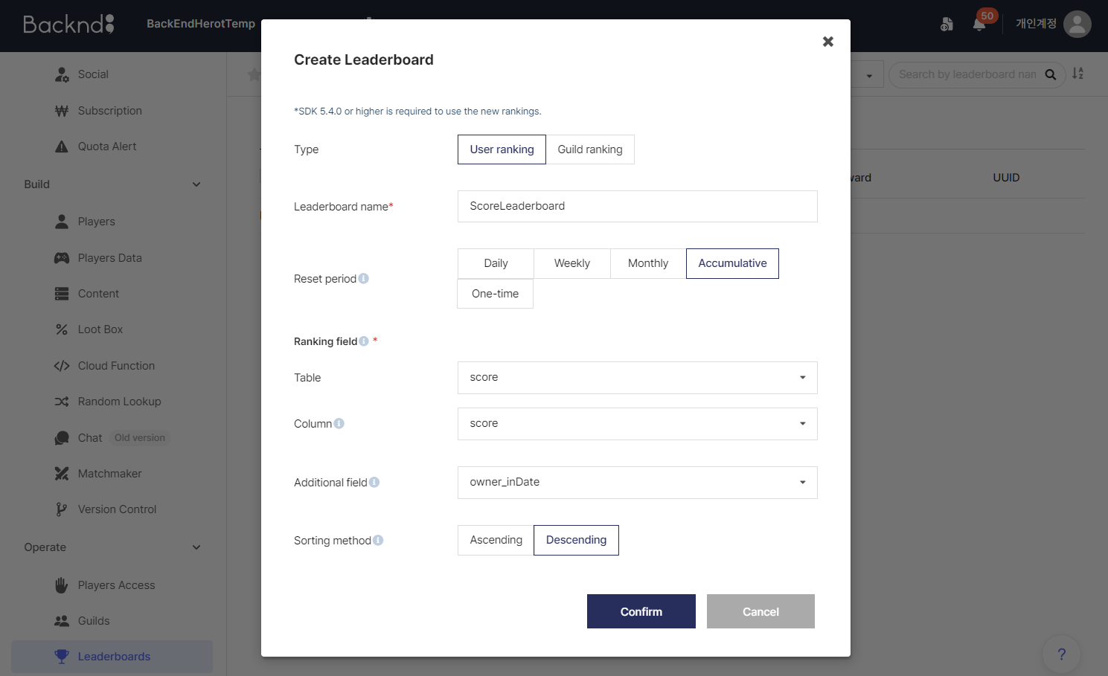This screenshot has width=1108, height=676.
Task: Click the Version Control branch icon
Action: tap(62, 509)
